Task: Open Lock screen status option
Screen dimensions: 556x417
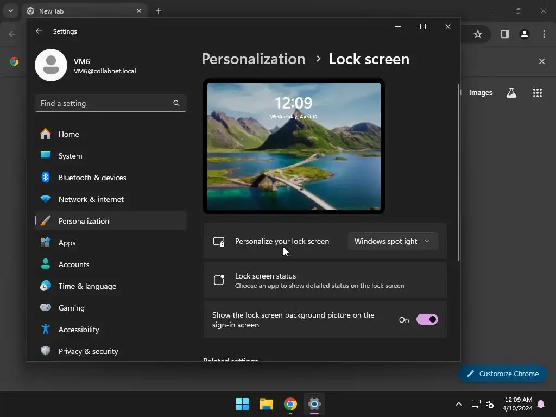Action: pos(325,280)
